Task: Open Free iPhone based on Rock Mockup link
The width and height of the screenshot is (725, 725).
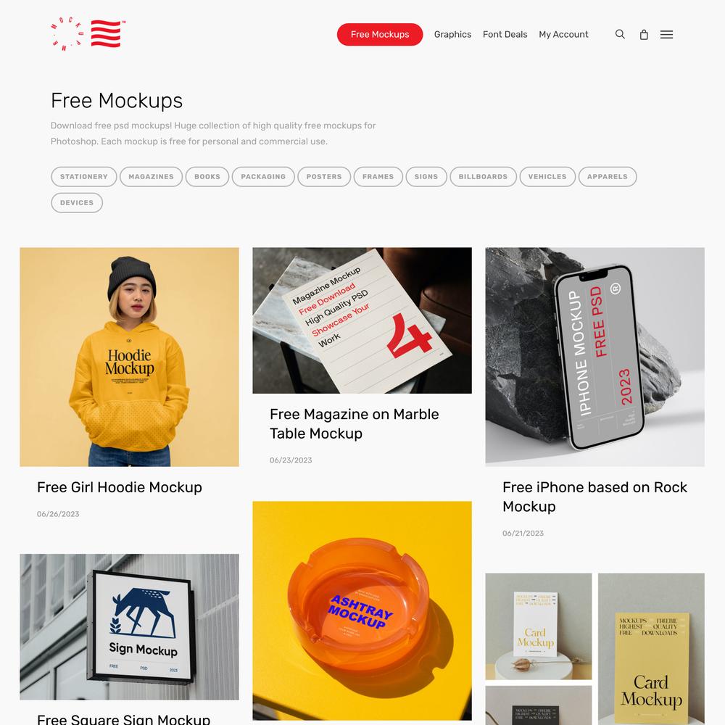Action: (594, 497)
